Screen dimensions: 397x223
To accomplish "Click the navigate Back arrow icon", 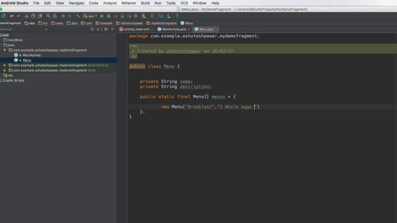I will click(x=63, y=16).
